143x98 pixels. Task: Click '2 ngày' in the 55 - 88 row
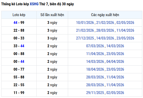52,77
